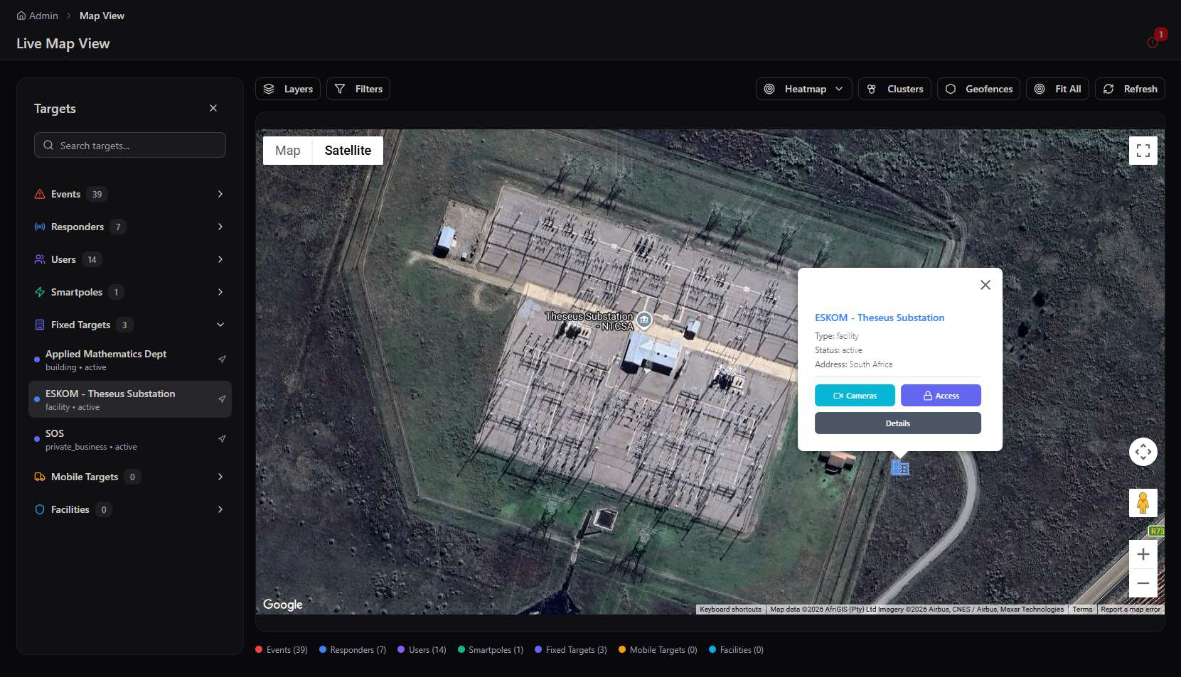Open Keyboard shortcuts link on map

[730, 610]
